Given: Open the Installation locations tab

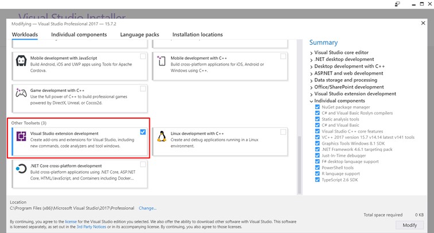Looking at the screenshot, I should pyautogui.click(x=197, y=34).
